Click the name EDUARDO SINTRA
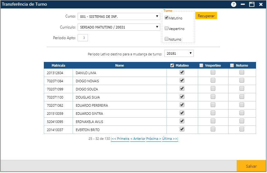The image size is (267, 173). point(89,114)
